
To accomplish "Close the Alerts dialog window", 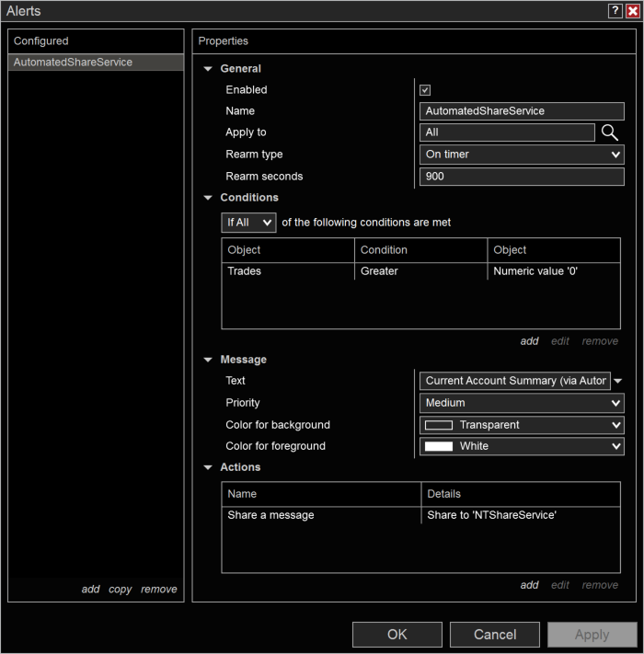I will coord(633,11).
